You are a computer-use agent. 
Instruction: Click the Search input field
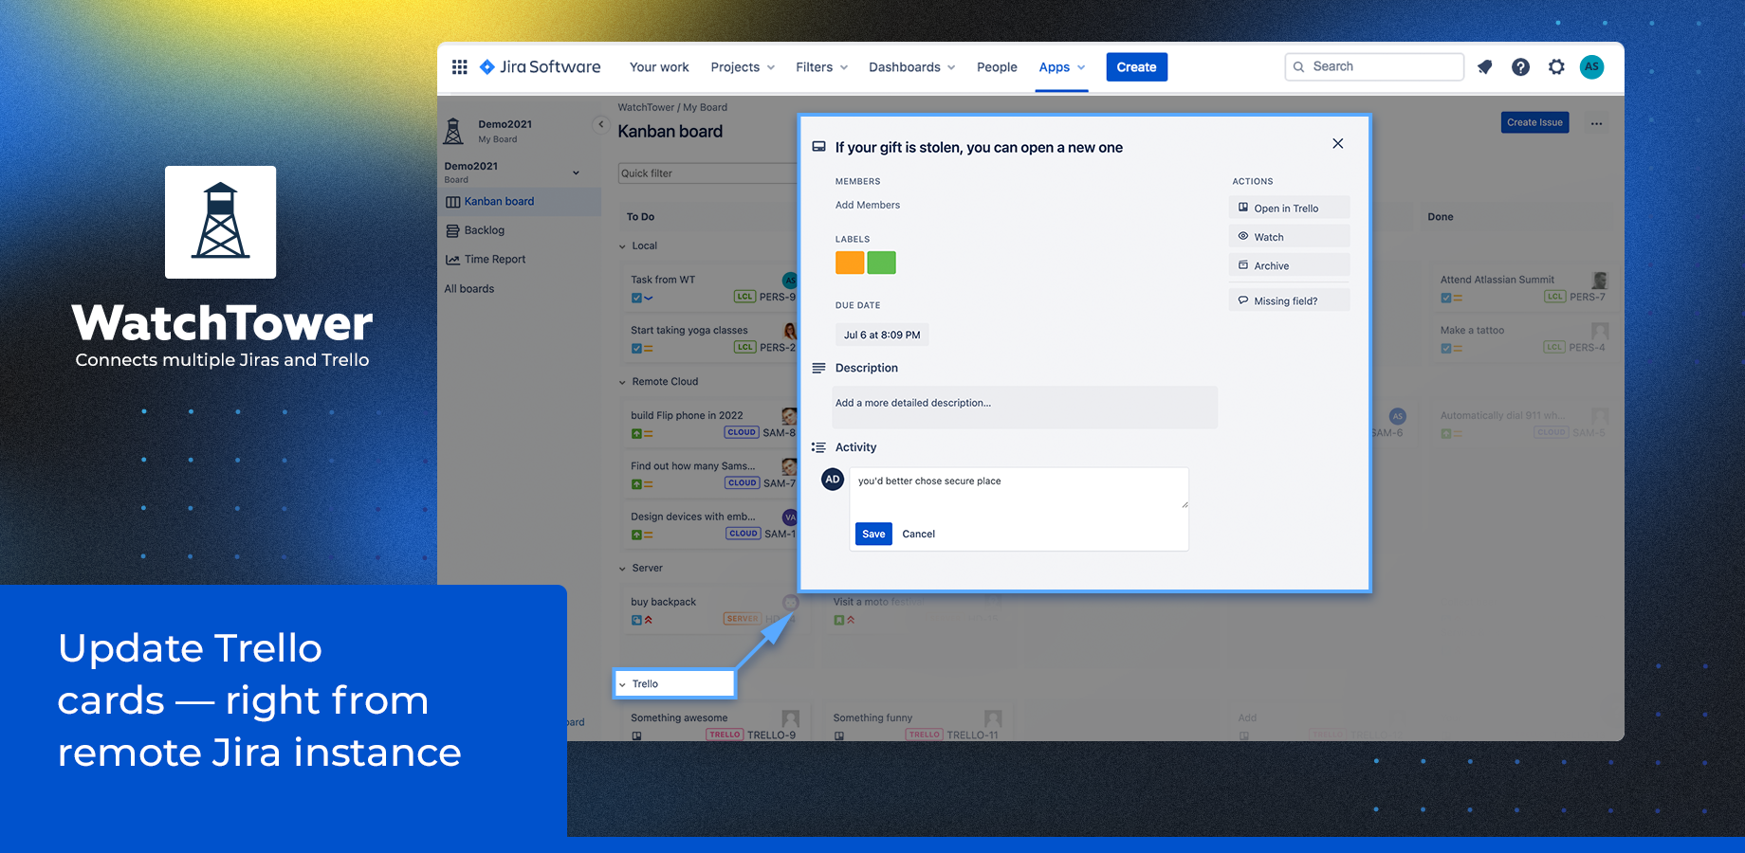[1374, 67]
